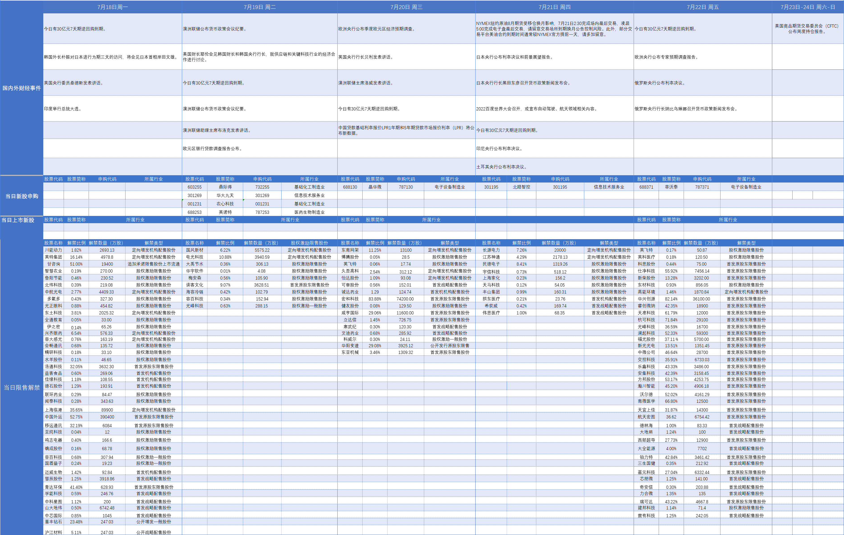Select the 韩国外长朴振 Japan visit event cell
Image resolution: width=844 pixels, height=535 pixels.
pos(112,57)
